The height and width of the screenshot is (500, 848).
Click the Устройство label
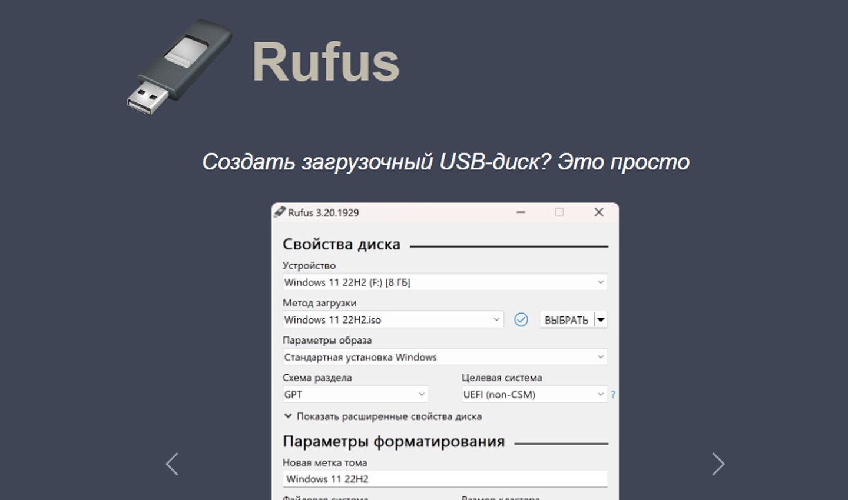point(309,265)
